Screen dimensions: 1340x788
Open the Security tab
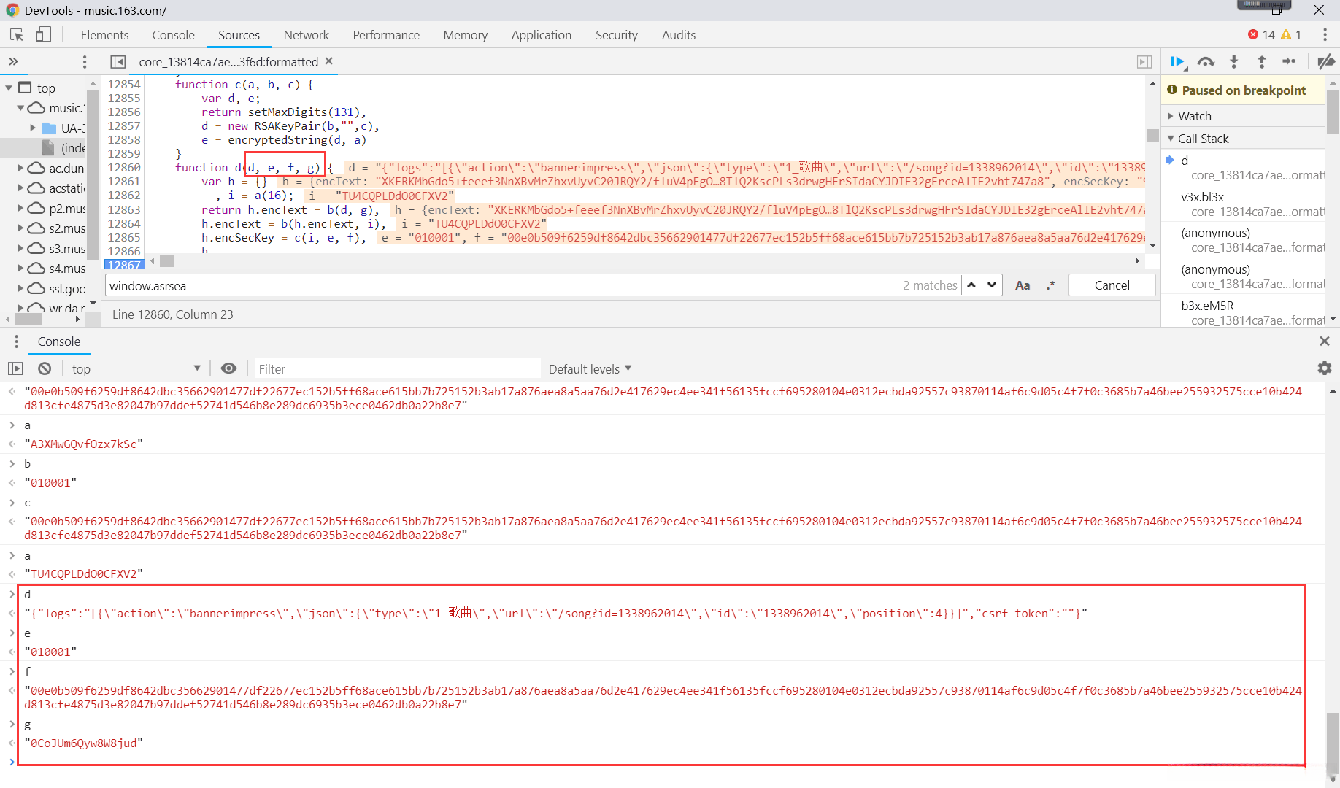616,35
